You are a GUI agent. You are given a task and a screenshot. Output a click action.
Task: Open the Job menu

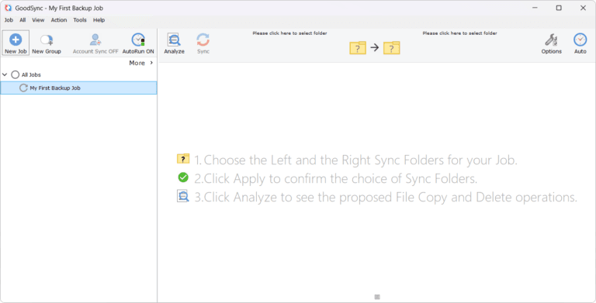pyautogui.click(x=9, y=20)
